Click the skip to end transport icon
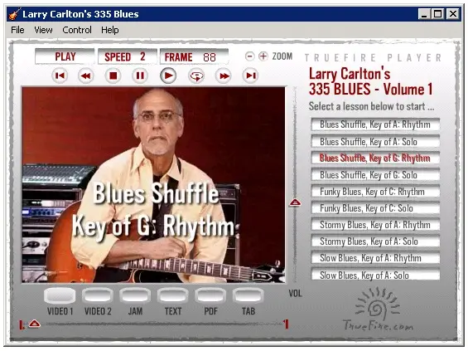 point(251,76)
